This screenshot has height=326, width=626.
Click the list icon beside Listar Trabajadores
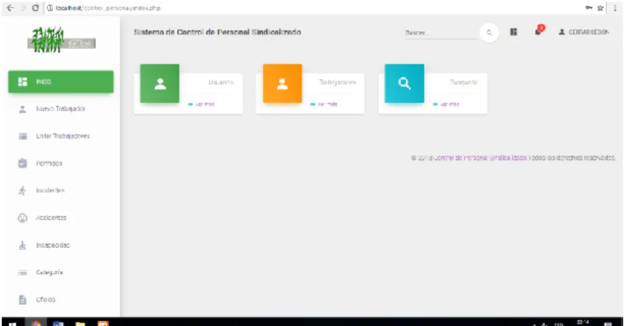22,136
